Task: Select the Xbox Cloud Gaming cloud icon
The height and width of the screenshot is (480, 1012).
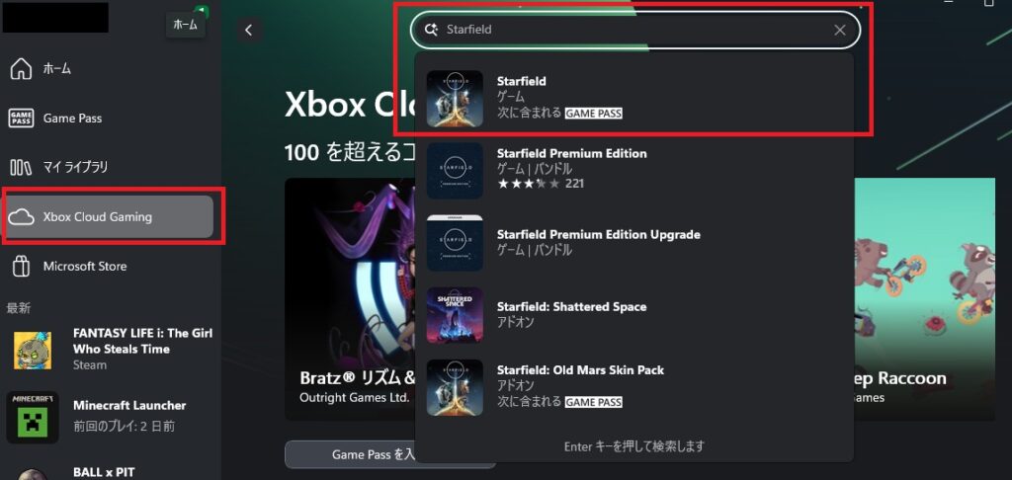Action: tap(21, 216)
